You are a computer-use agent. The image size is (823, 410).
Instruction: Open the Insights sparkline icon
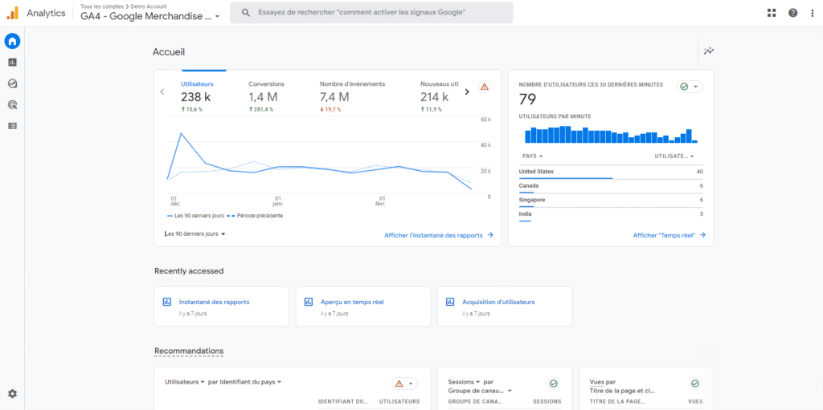(x=709, y=51)
